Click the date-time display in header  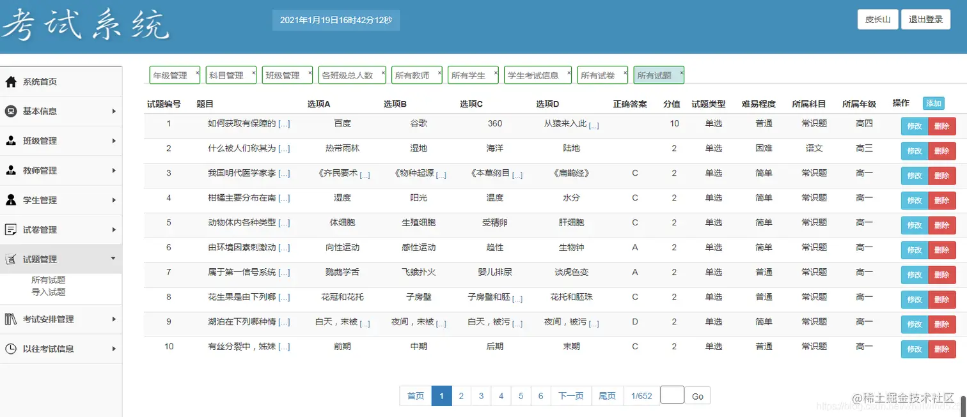coord(336,20)
